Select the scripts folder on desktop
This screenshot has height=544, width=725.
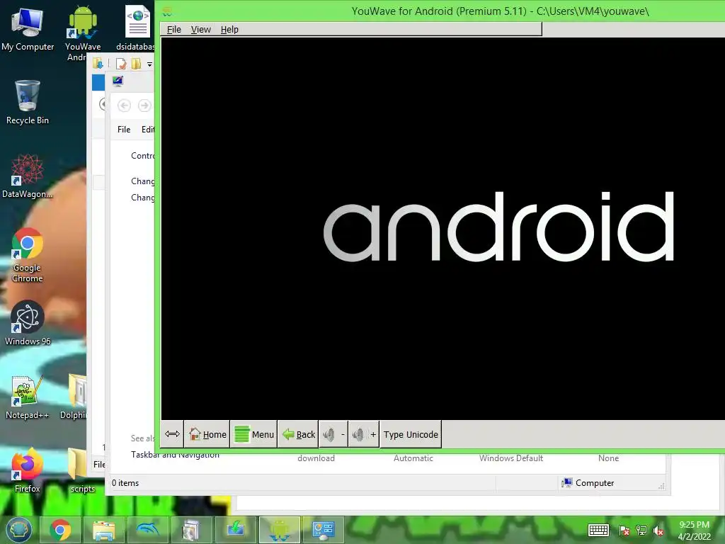[82, 470]
